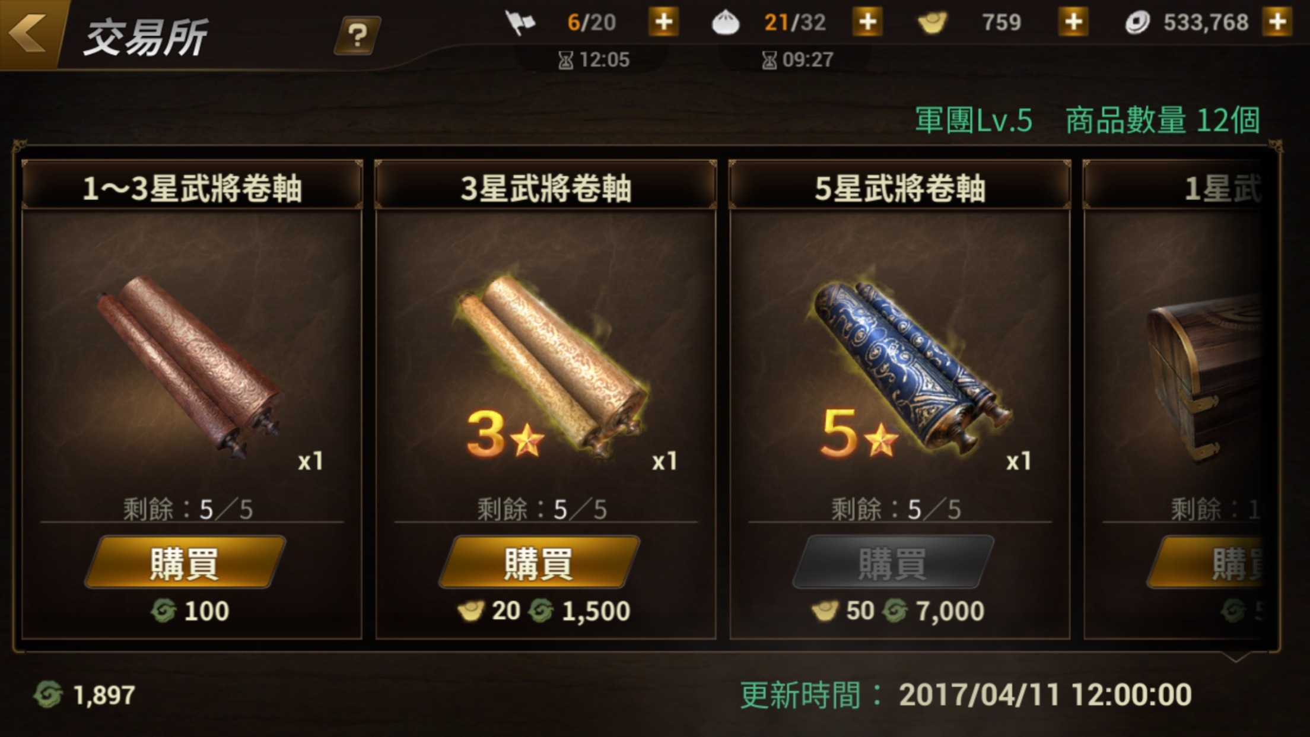The image size is (1310, 737).
Task: Tap the green guild coin balance 1,897
Action: 84,695
